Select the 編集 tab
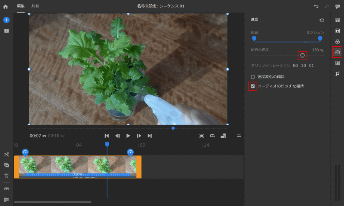The height and width of the screenshot is (206, 344). pyautogui.click(x=21, y=6)
